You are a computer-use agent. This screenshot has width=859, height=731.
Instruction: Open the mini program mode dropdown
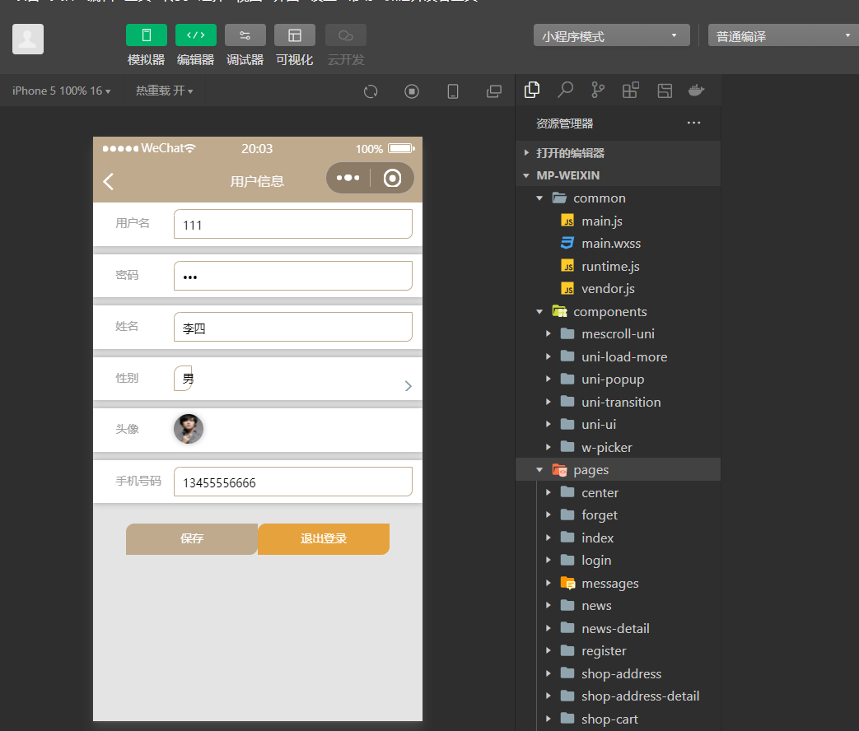click(x=611, y=35)
